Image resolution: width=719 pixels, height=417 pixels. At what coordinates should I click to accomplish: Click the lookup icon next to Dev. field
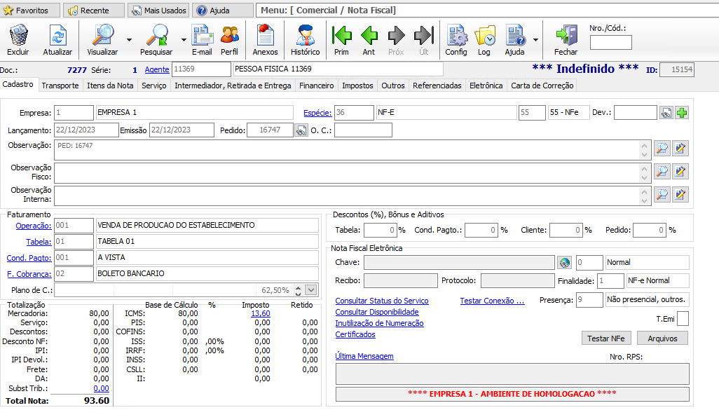pos(666,113)
